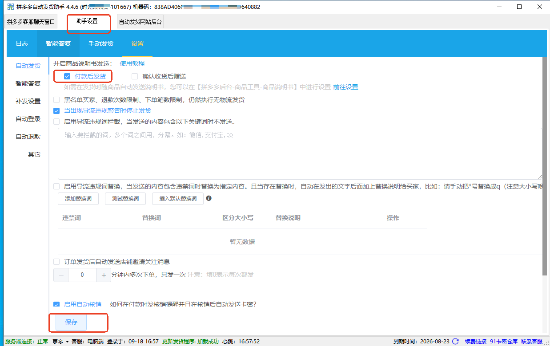
Task: Open 补发设置 sidebar item
Action: coord(28,101)
